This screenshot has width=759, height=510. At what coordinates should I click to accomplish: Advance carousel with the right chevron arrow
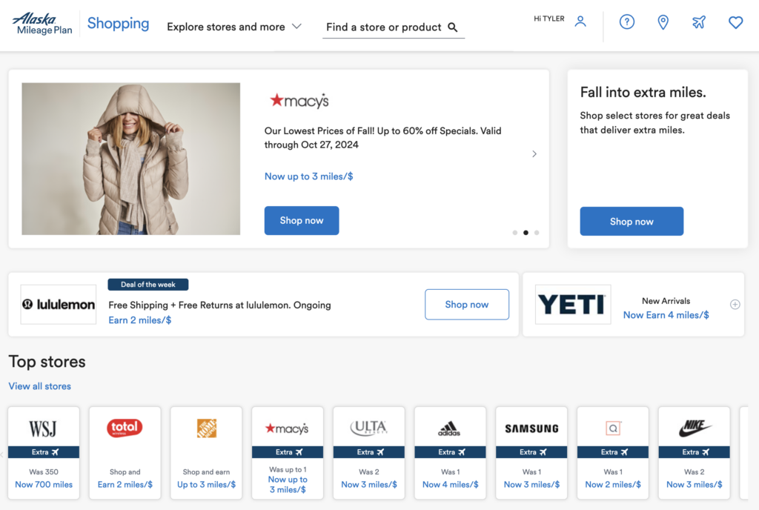coord(534,154)
